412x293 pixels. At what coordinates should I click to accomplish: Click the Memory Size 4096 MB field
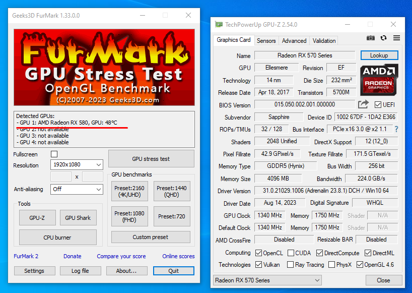(278, 179)
